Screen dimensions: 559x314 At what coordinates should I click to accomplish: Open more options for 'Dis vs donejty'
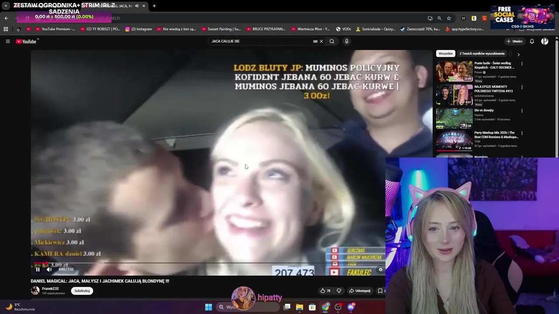pyautogui.click(x=522, y=111)
